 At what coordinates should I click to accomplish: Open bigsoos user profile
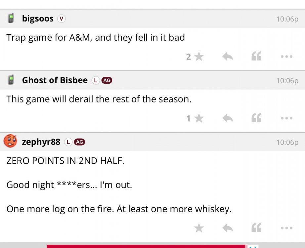38,19
